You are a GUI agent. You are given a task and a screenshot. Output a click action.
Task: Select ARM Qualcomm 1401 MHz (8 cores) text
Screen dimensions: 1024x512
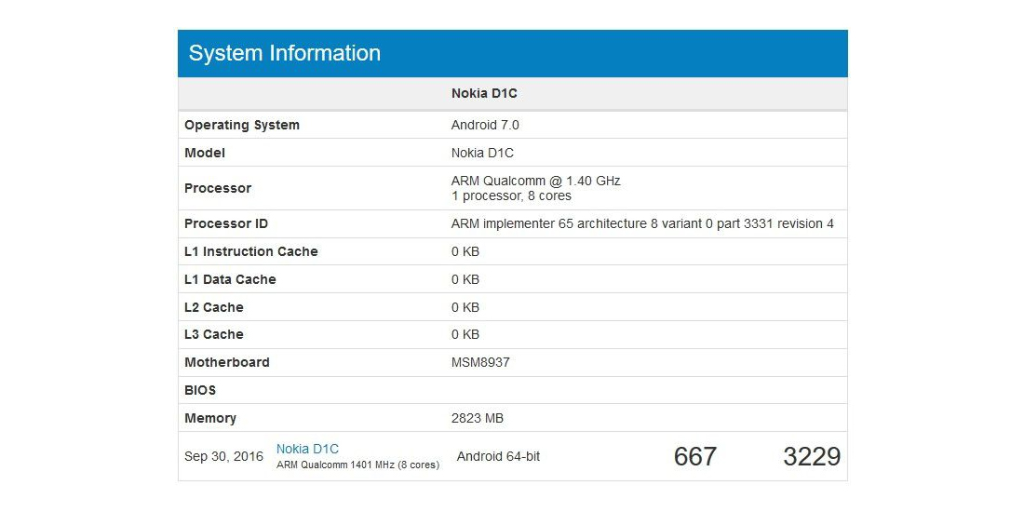[357, 465]
